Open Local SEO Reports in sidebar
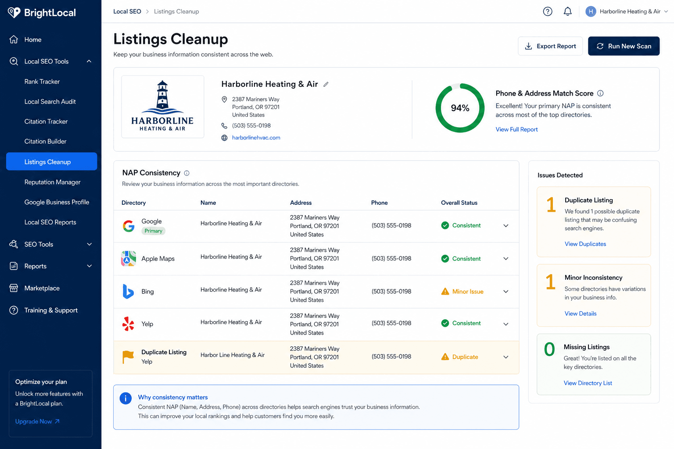 pyautogui.click(x=50, y=222)
